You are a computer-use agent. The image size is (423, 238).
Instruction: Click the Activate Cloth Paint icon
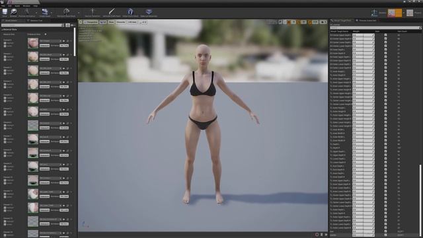click(x=112, y=11)
